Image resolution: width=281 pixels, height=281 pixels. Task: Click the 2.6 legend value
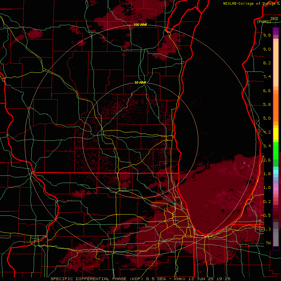267,160
